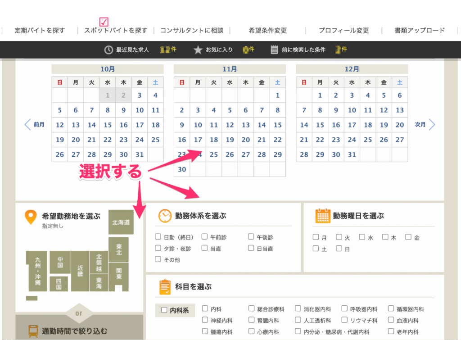This screenshot has height=340, width=461.
Task: Click the star icon for お気に入り
Action: [x=198, y=50]
